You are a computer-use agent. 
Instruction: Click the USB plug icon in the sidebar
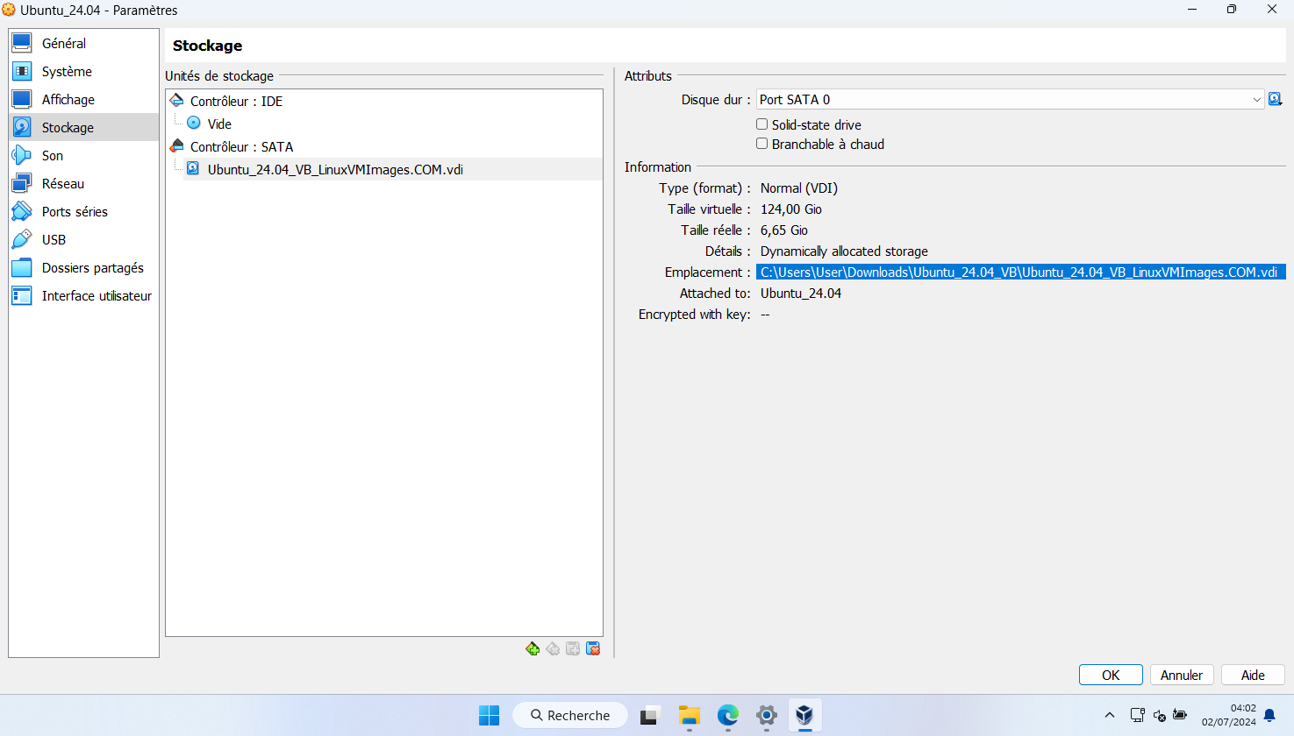coord(22,239)
